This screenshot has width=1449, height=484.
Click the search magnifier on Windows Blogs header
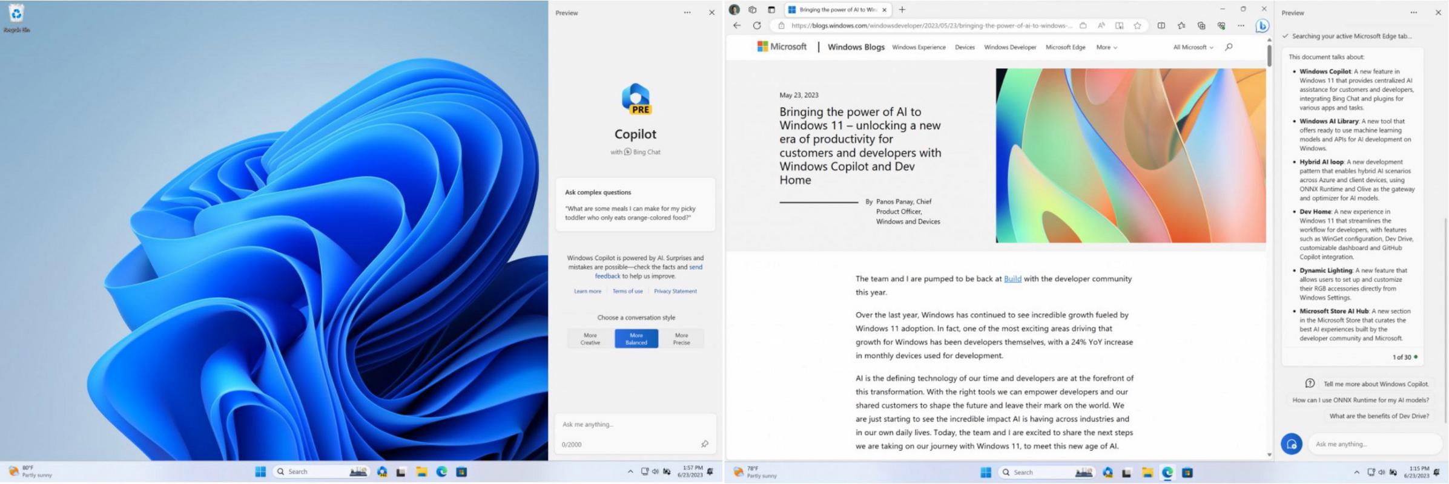[1229, 47]
